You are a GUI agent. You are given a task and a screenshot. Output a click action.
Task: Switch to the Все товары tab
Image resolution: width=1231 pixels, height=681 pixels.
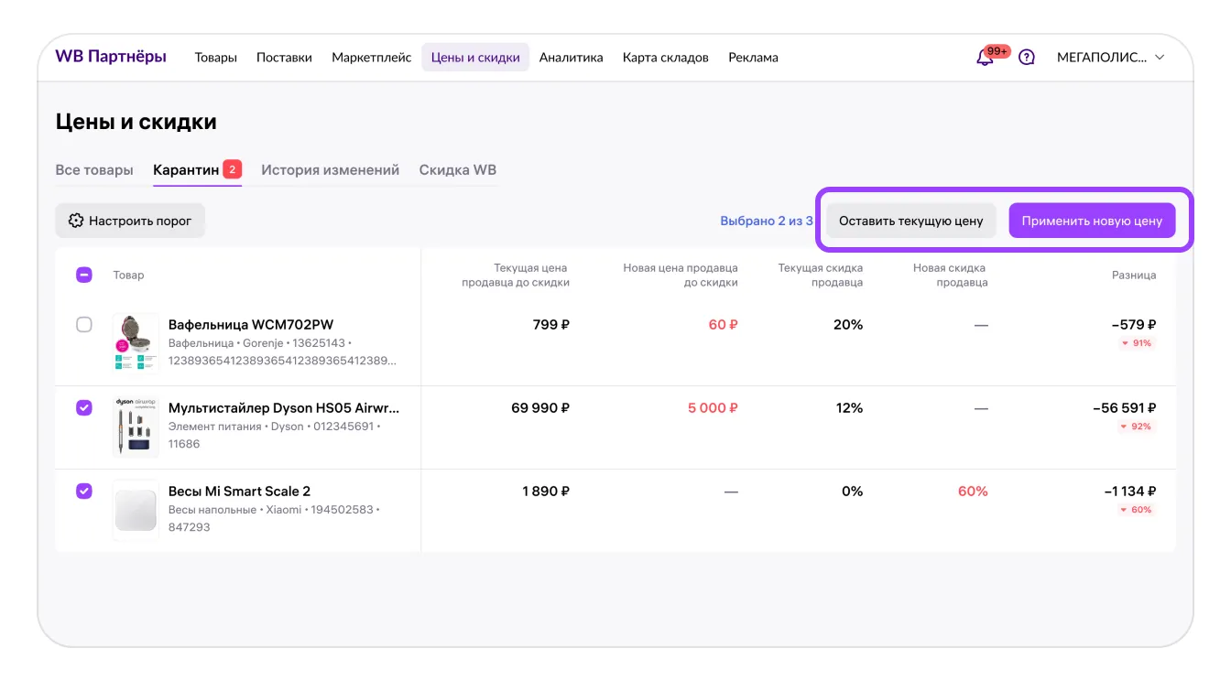pos(94,169)
